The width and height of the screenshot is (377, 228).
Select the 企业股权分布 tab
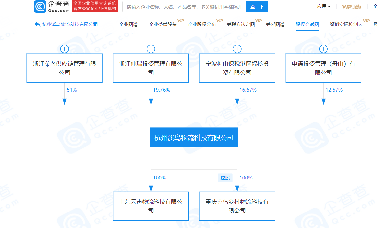tap(202, 24)
